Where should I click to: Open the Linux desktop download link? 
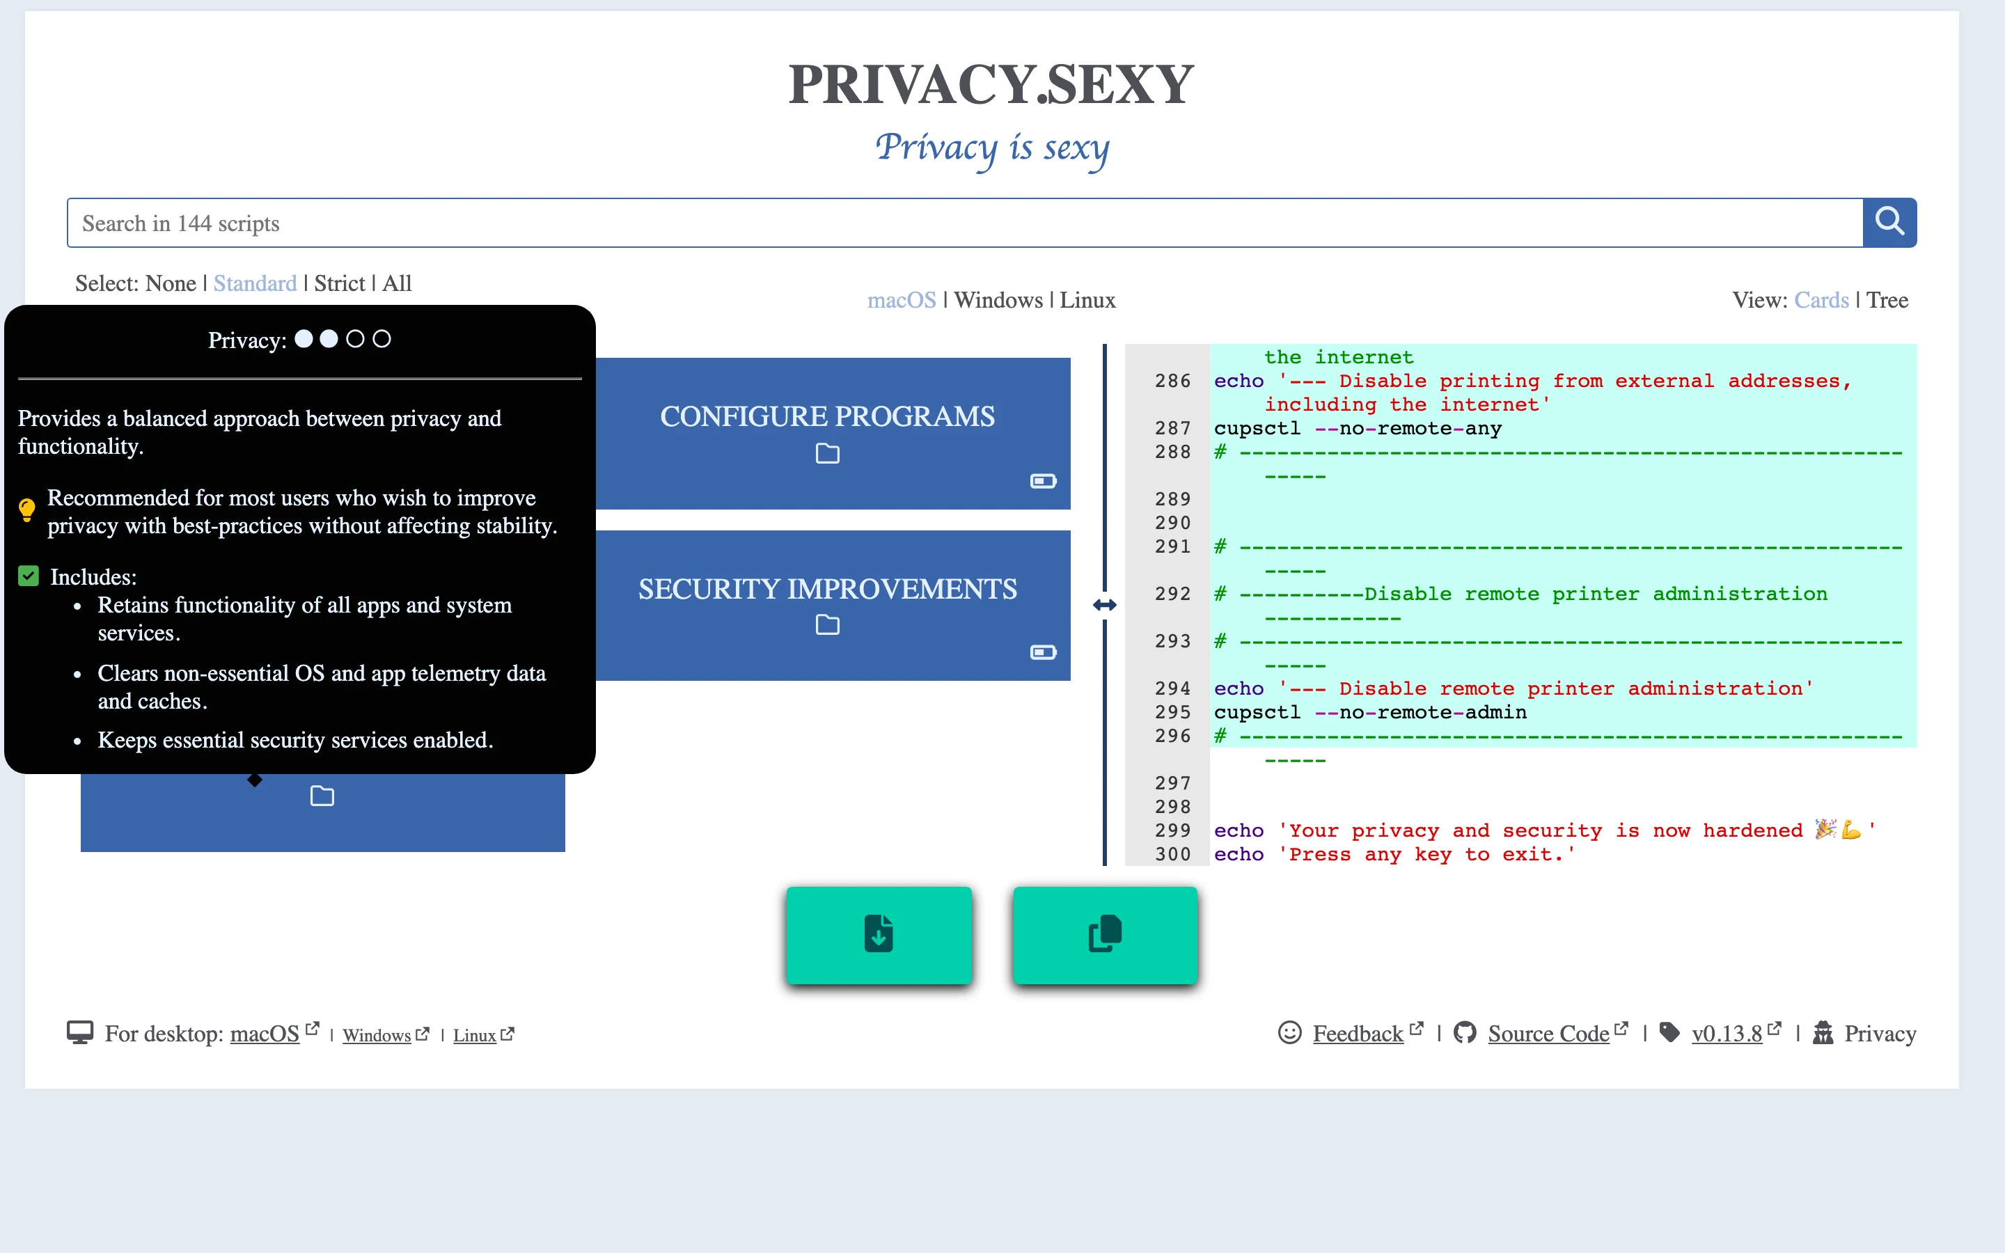[475, 1035]
